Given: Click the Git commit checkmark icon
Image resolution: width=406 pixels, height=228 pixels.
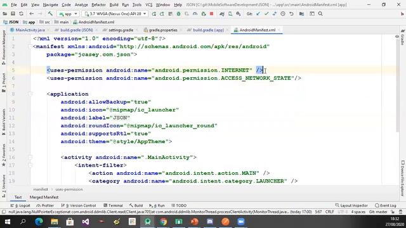Looking at the screenshot, I should coord(266,14).
